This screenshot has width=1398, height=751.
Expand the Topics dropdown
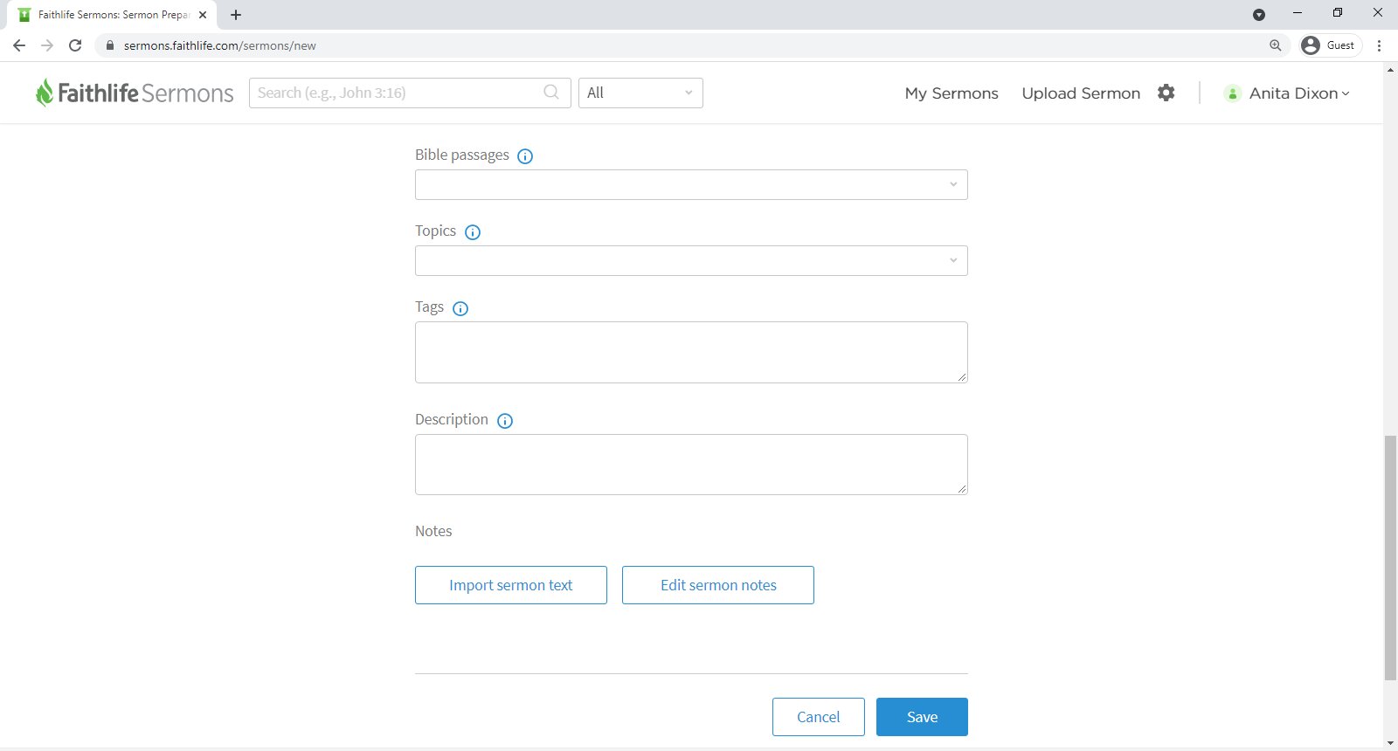[953, 260]
